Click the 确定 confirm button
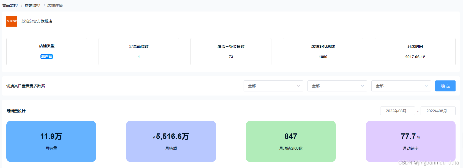 (x=445, y=86)
